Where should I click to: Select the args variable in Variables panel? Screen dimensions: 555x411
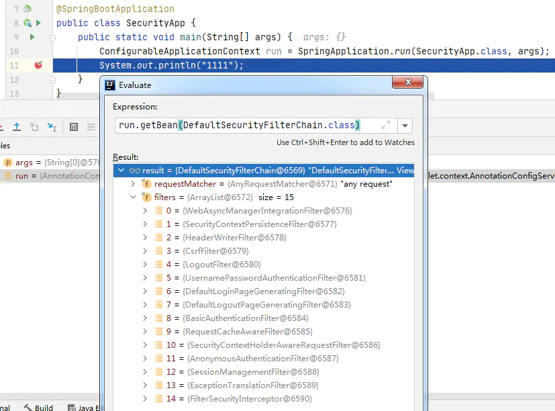50,163
